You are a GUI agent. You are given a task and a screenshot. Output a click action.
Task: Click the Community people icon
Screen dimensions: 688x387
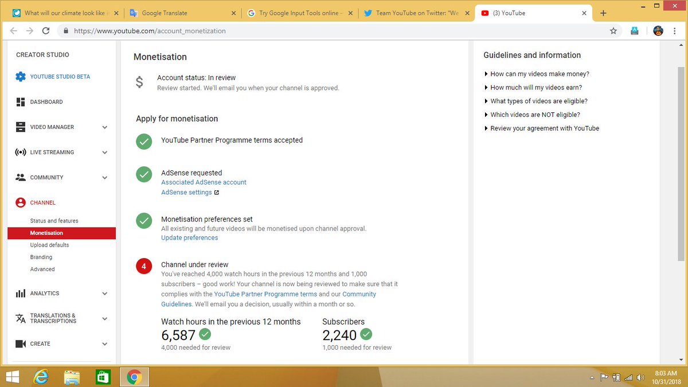(21, 178)
